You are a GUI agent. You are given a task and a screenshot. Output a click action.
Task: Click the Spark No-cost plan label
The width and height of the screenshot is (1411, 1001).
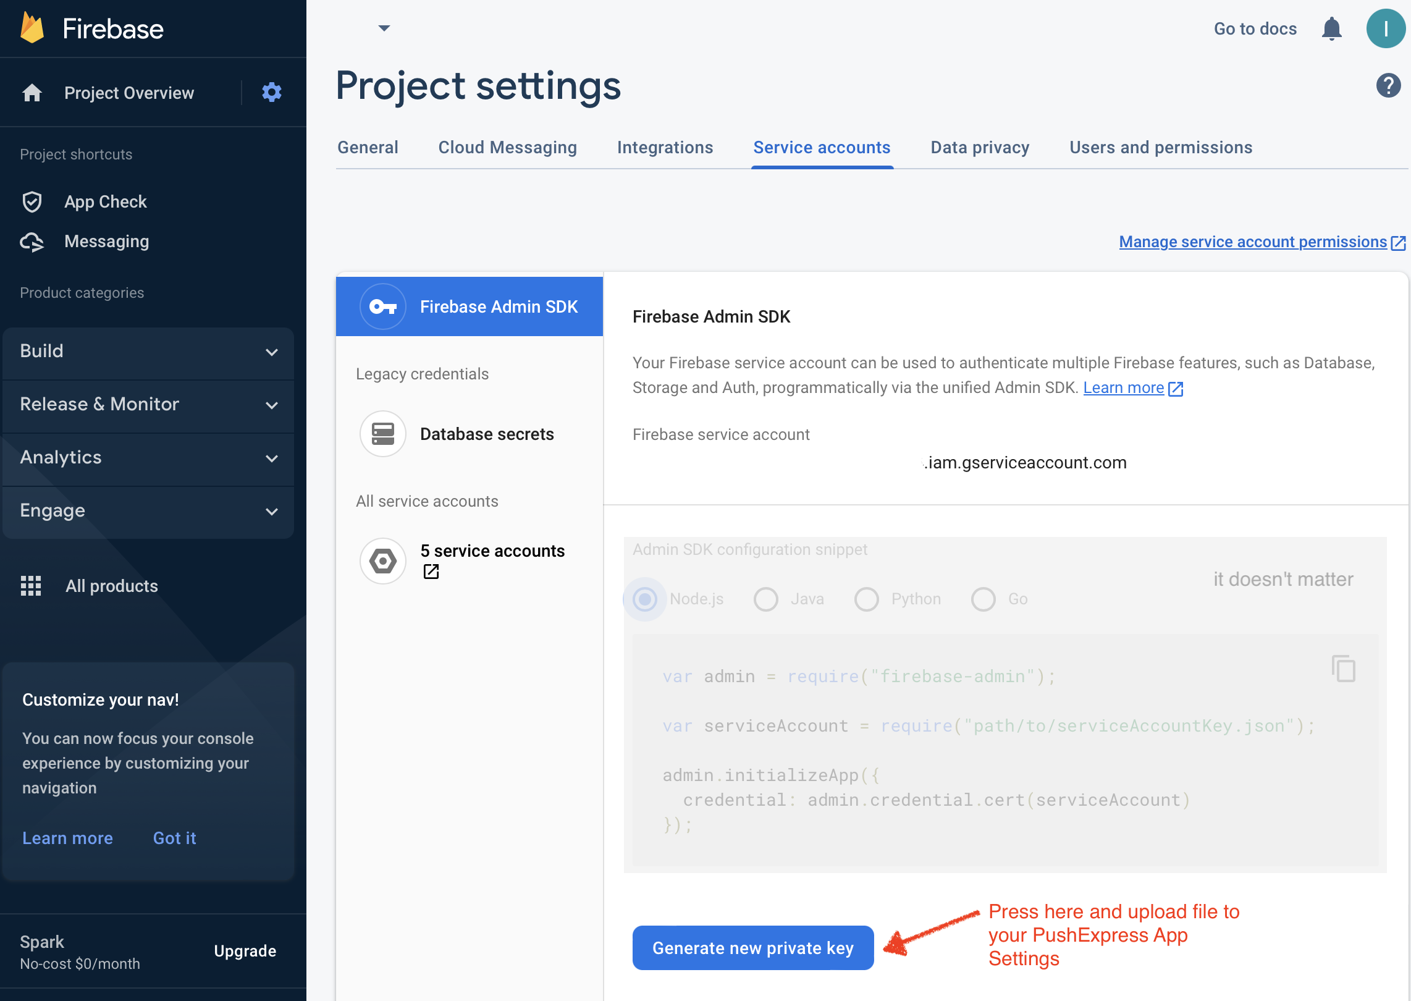tap(80, 952)
